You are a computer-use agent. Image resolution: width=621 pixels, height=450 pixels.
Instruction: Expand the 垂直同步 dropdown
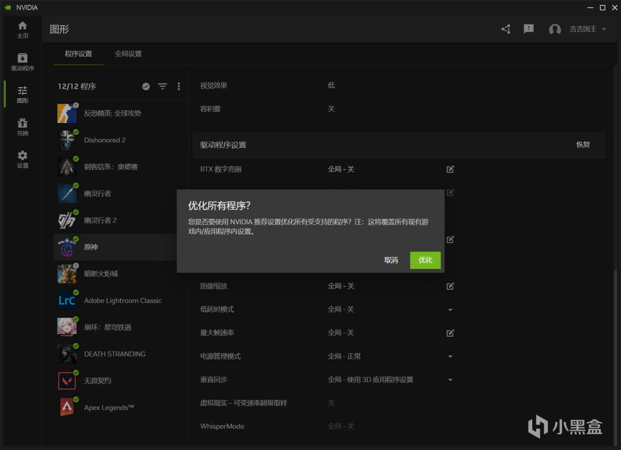[x=450, y=380]
